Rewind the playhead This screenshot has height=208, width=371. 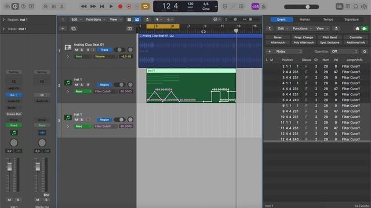tap(83, 6)
